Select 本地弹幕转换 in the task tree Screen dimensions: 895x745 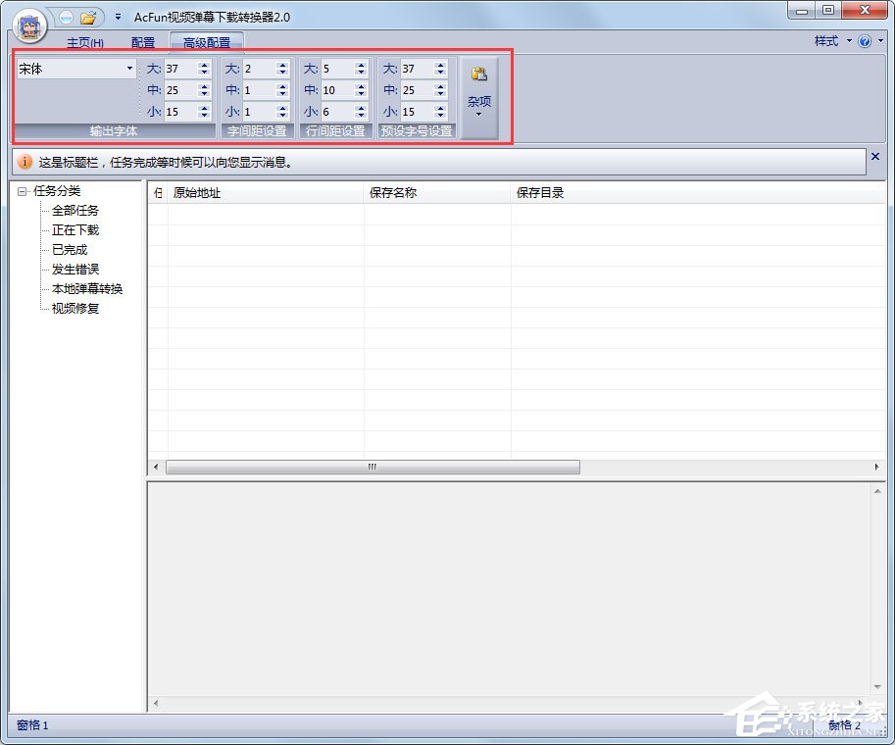tap(87, 289)
